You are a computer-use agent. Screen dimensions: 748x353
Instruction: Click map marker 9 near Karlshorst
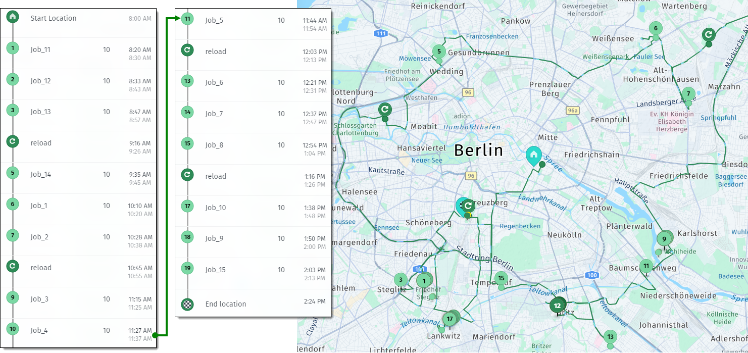[664, 238]
